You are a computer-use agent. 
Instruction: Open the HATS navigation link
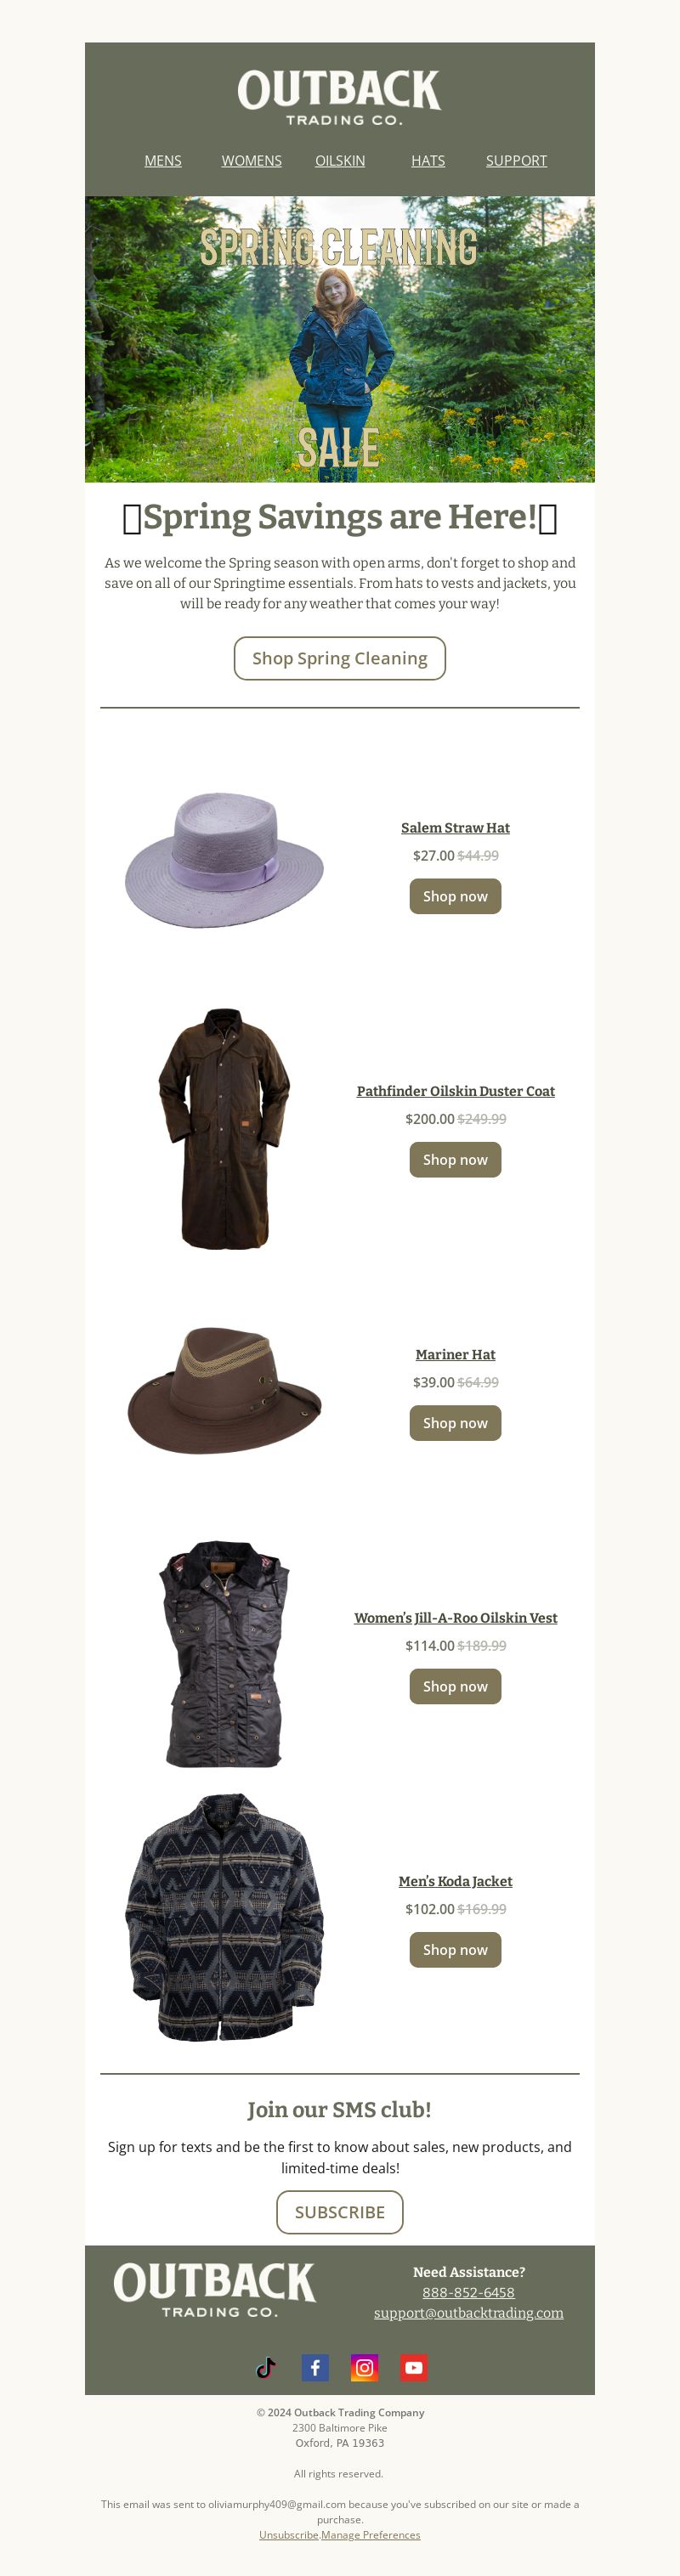[428, 161]
